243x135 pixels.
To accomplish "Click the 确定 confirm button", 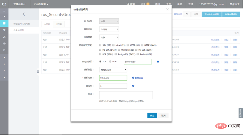I will [x=152, y=115].
